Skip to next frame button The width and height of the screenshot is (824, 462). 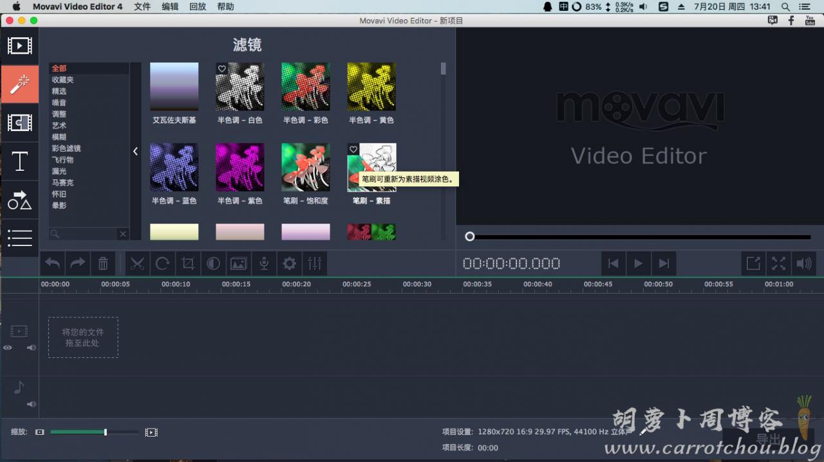click(x=664, y=263)
